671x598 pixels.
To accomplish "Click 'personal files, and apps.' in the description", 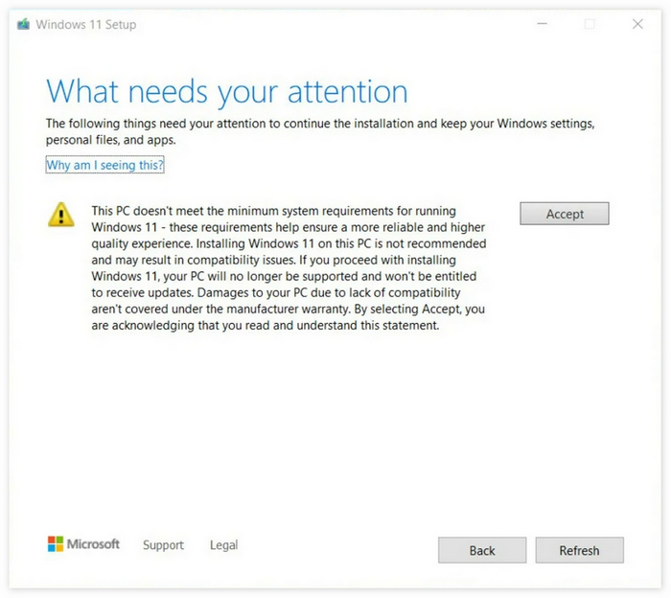I will (x=111, y=140).
